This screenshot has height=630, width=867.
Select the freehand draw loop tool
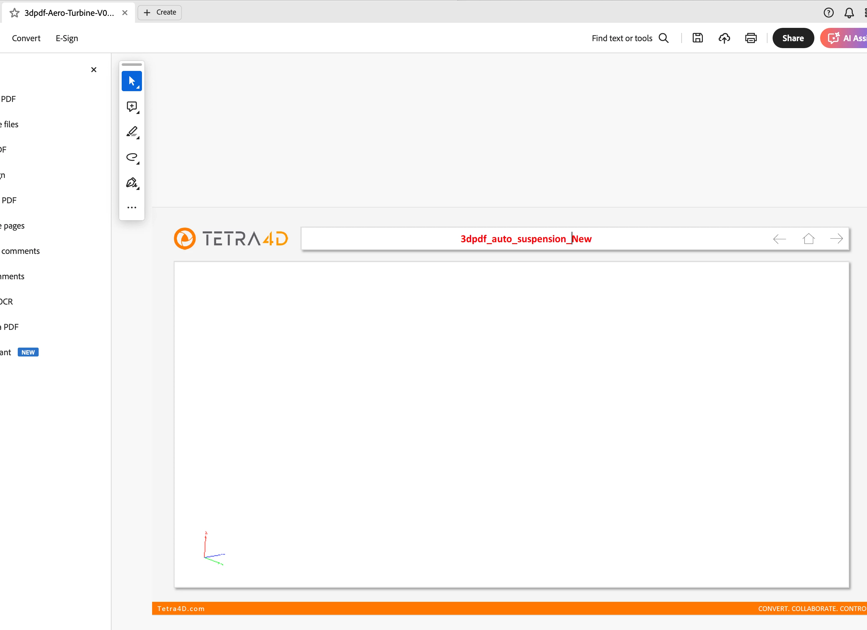[x=132, y=157]
